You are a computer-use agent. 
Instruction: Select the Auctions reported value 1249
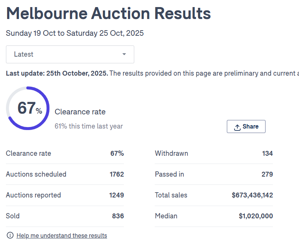tap(116, 195)
